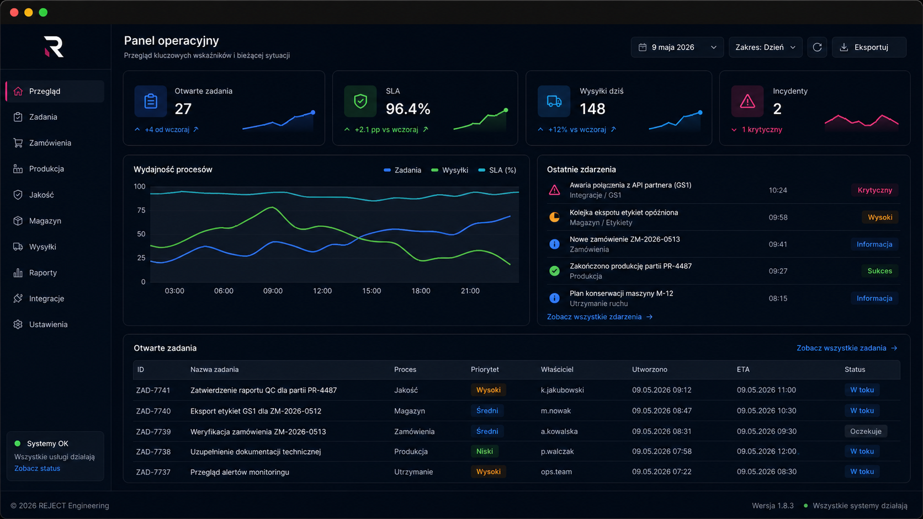The height and width of the screenshot is (519, 923).
Task: Click the Krytyczny severity badge
Action: click(x=874, y=190)
